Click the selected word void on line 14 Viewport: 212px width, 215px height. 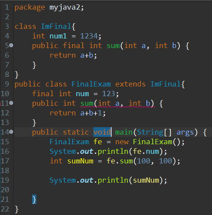(102, 132)
